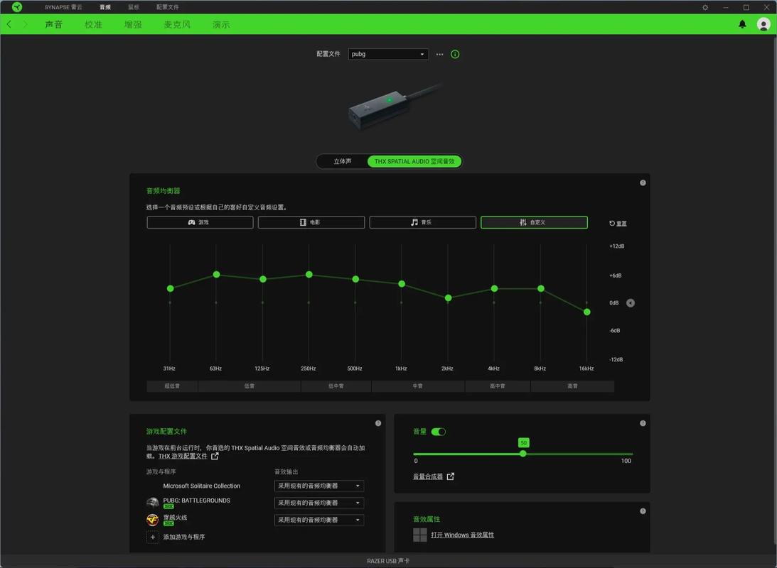Switch to the 麦克风 tab
This screenshot has width=777, height=568.
(177, 24)
